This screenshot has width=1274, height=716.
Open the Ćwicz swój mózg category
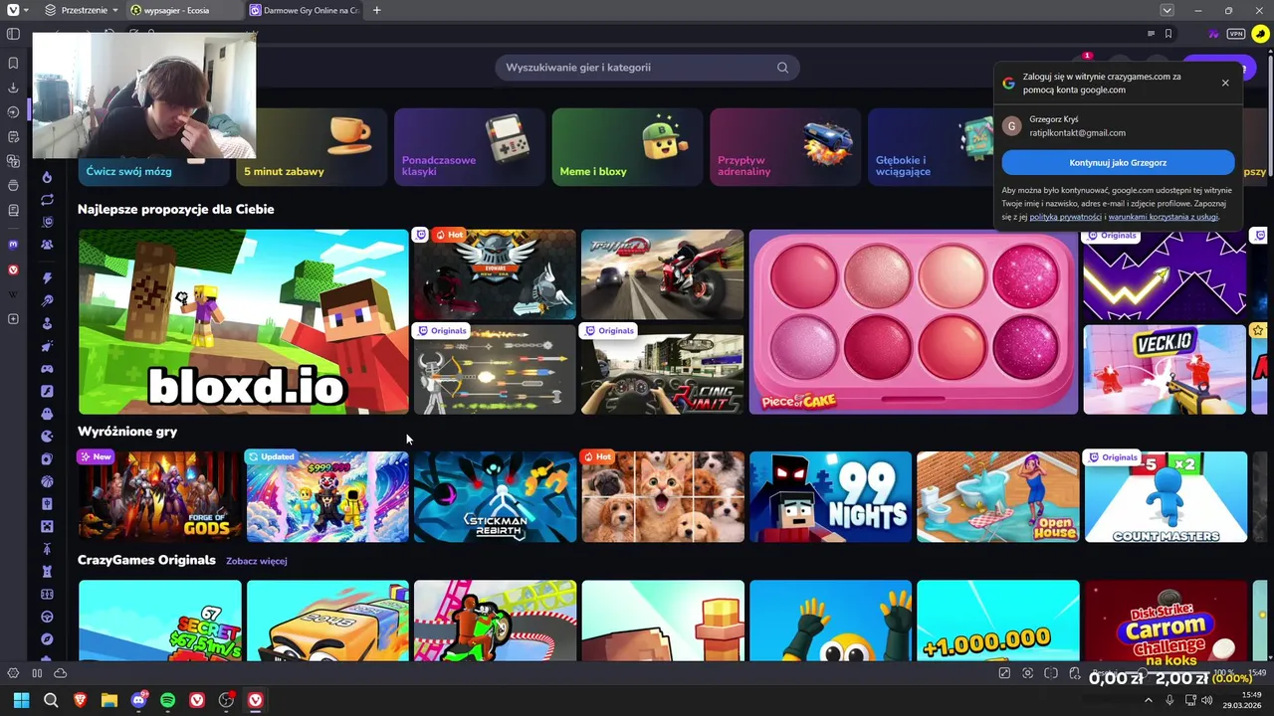tap(154, 171)
